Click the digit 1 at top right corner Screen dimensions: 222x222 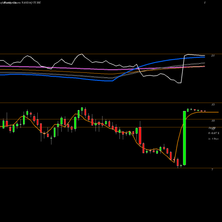(205, 3)
